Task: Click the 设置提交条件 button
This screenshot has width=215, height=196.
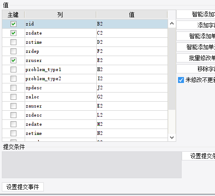Action: 199,156
